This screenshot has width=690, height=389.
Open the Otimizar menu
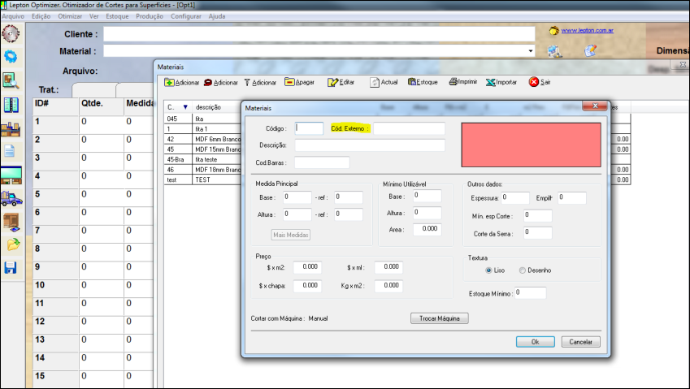click(x=70, y=16)
